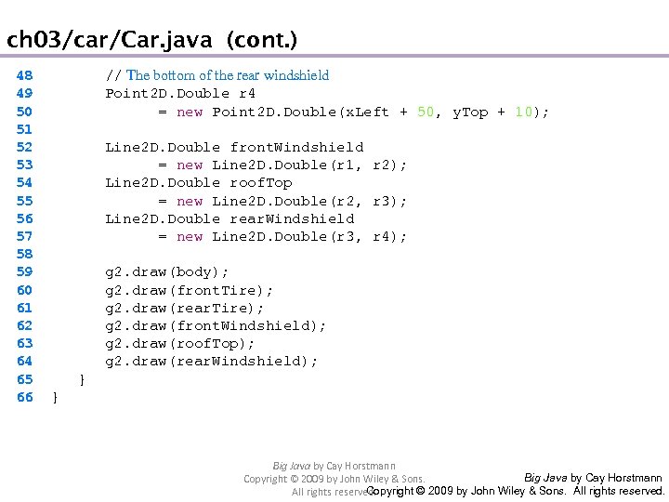The image size is (669, 502).
Task: Click the gray 'Big Java by Cay Horstmann' footer
Action: click(x=334, y=466)
